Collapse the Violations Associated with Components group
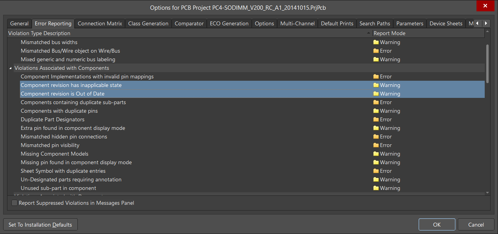 [x=10, y=67]
